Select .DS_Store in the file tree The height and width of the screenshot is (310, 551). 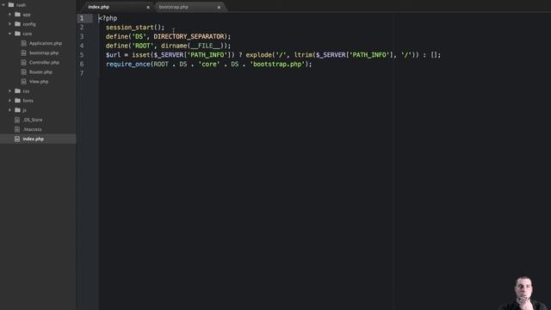pos(33,120)
